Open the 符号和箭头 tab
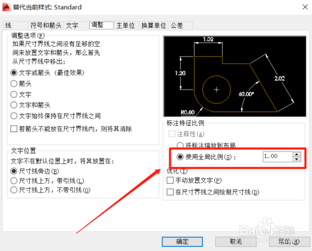The height and width of the screenshot is (251, 312). click(46, 26)
